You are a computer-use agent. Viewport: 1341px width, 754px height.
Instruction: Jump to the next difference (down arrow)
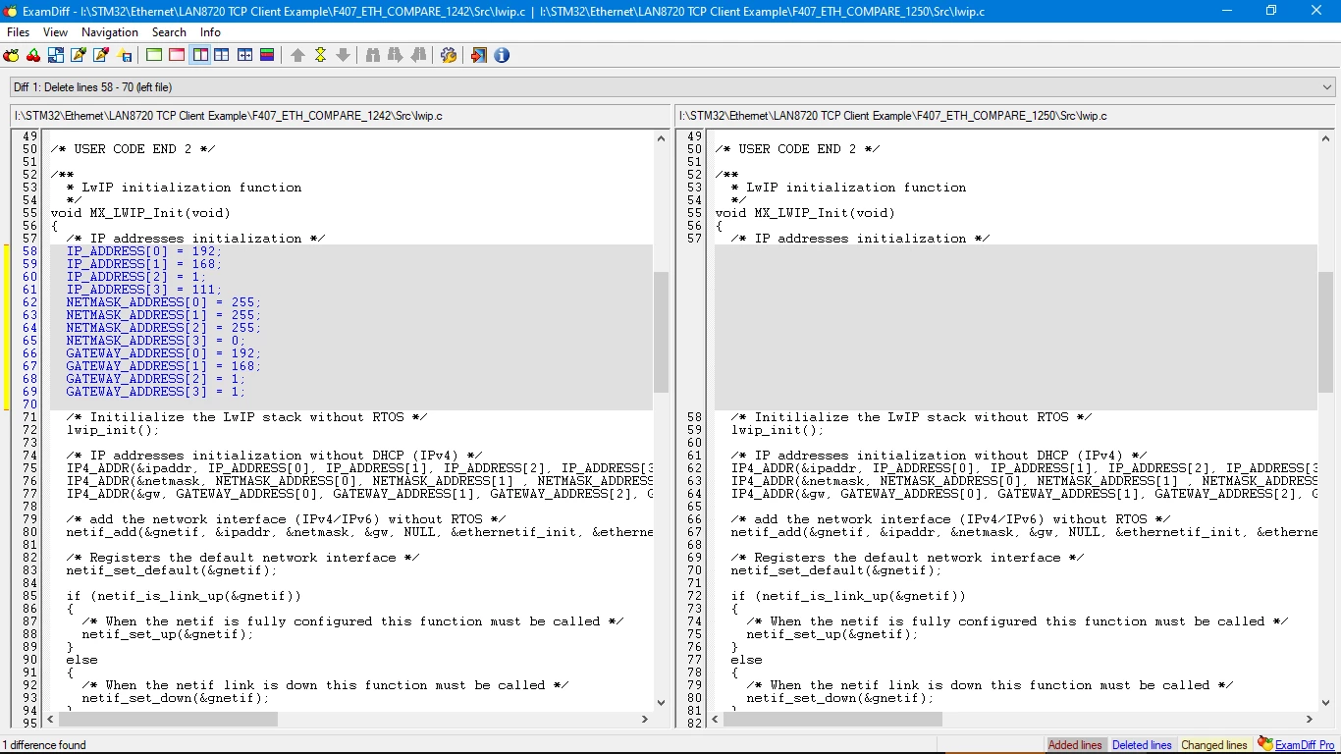(x=343, y=55)
